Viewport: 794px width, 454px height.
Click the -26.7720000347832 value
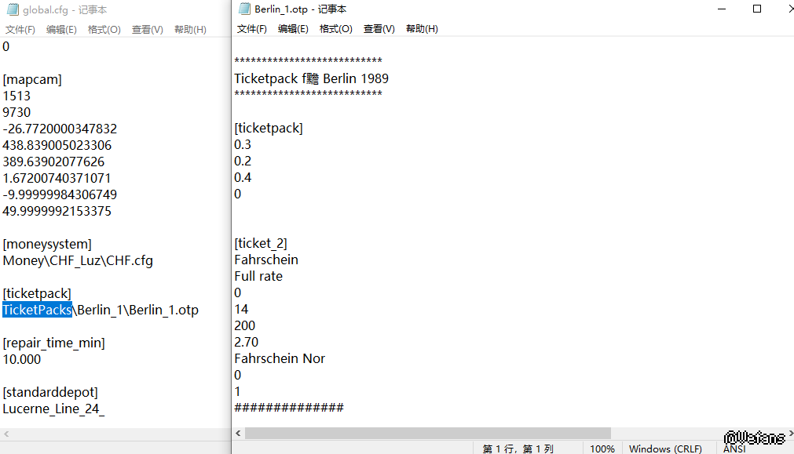60,129
